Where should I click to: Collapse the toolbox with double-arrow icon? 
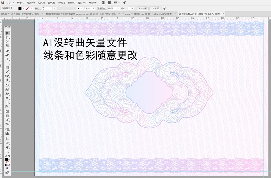6,27
